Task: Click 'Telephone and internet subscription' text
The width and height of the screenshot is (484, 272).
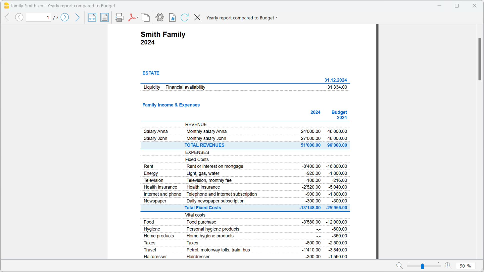Action: 221,194
